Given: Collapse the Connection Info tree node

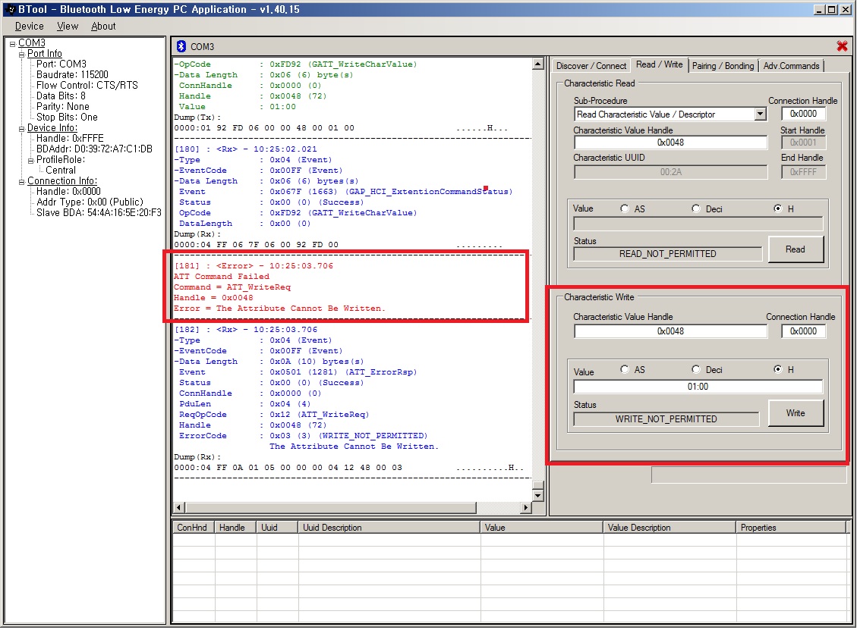Looking at the screenshot, I should point(22,182).
